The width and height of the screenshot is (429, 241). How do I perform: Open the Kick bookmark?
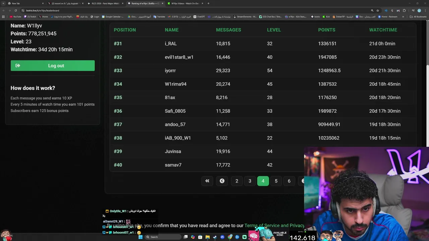(326, 17)
